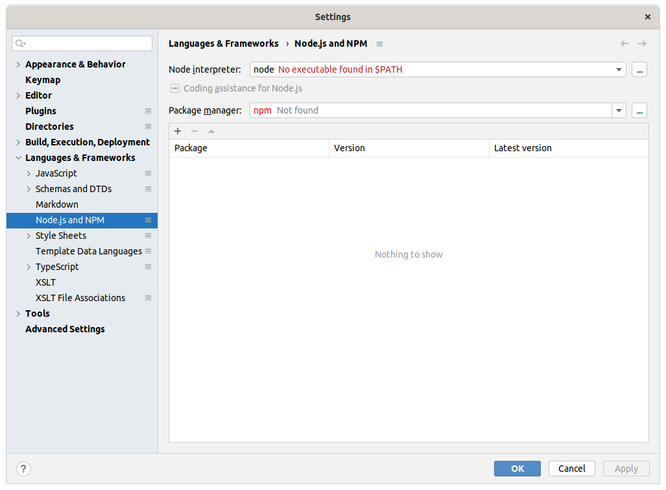This screenshot has width=666, height=490.
Task: Expand the Editor section
Action: point(18,95)
